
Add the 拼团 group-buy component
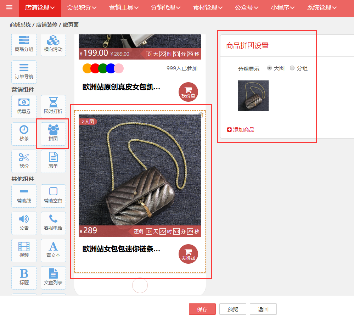[53, 134]
